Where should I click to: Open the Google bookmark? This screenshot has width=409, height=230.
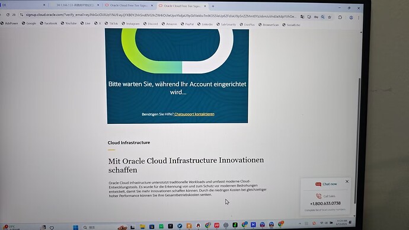(29, 23)
